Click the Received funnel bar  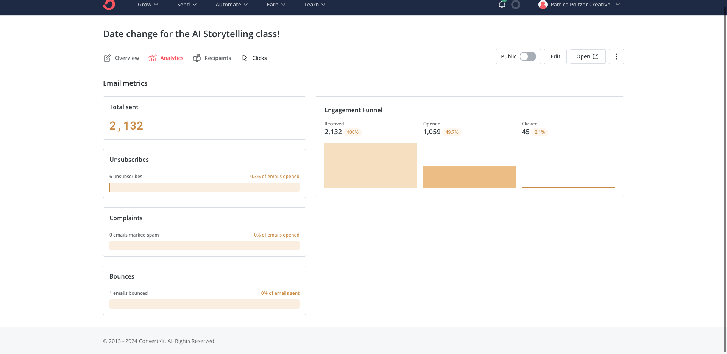coord(371,165)
